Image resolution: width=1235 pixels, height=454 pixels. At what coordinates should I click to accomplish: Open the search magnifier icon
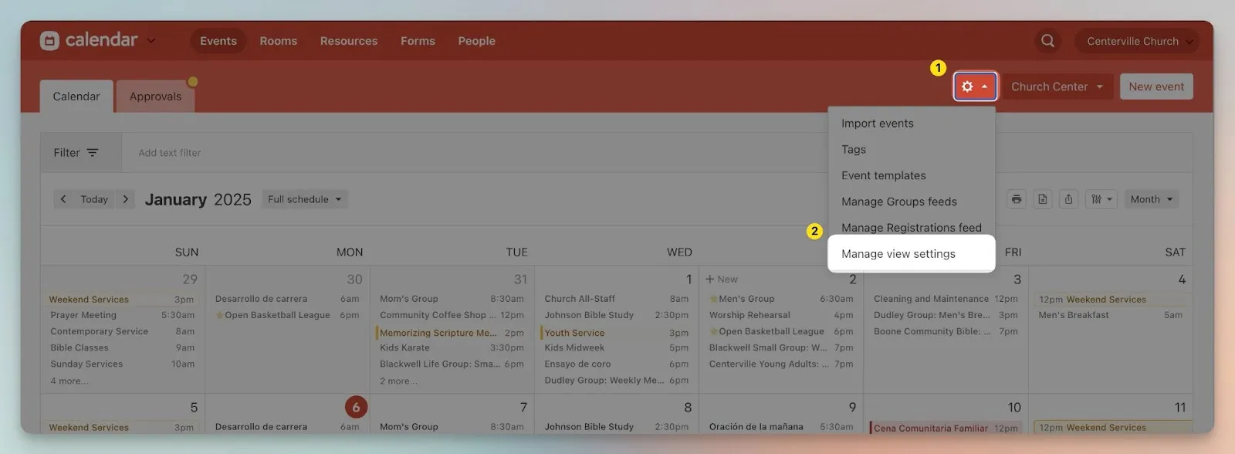coord(1047,41)
